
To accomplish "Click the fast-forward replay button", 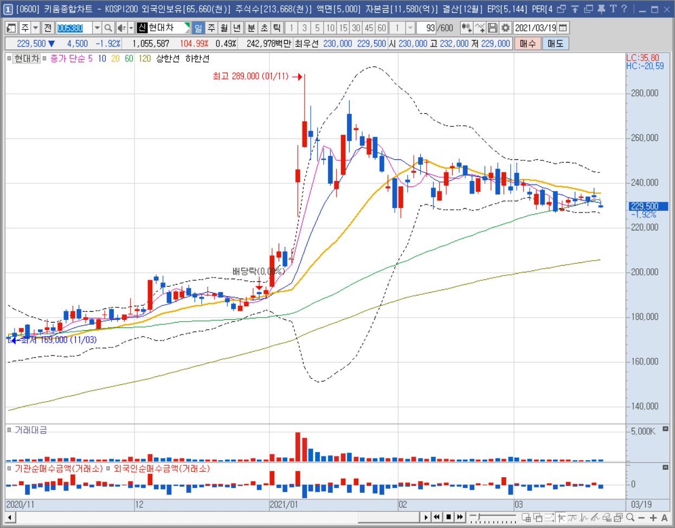I will click(x=460, y=517).
